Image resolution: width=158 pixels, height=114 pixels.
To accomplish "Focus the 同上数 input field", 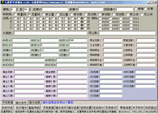I will 127,33.
